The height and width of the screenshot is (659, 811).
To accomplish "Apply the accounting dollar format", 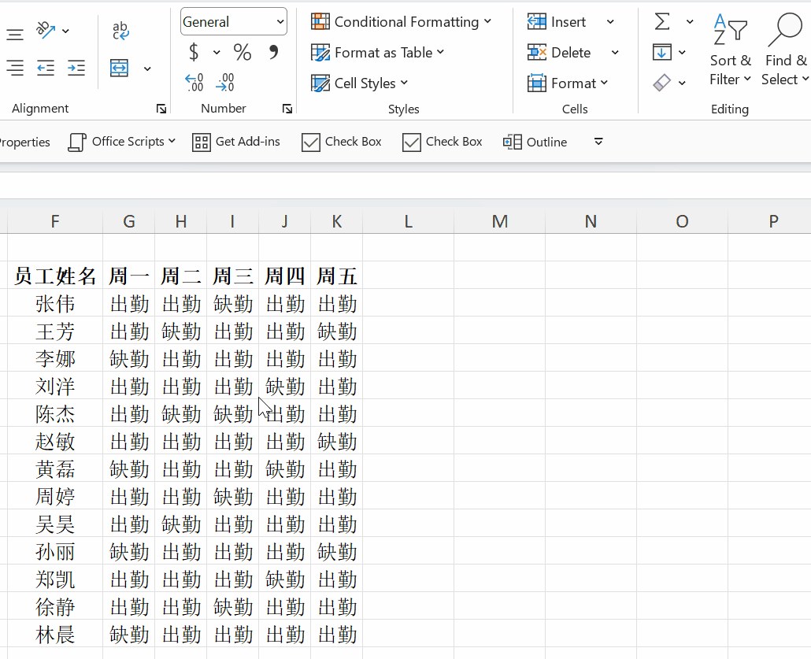I will [194, 52].
